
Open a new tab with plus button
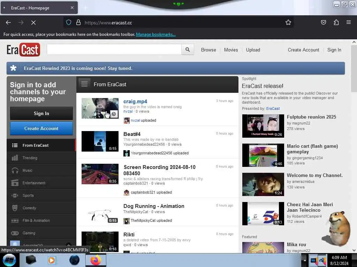85,8
